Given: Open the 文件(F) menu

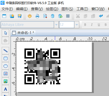Looking at the screenshot, I should click(7, 9).
